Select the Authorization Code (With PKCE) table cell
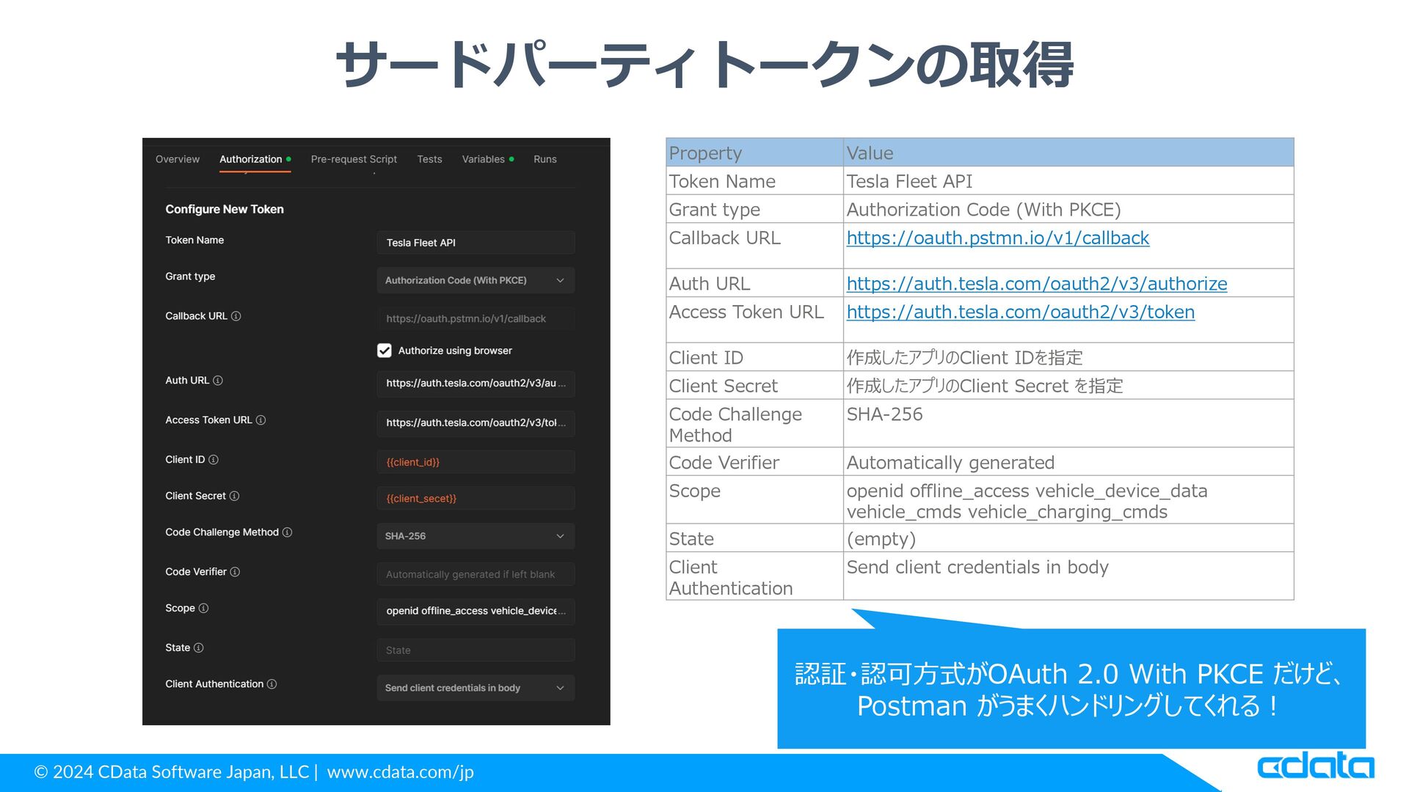This screenshot has width=1409, height=792. point(1068,209)
